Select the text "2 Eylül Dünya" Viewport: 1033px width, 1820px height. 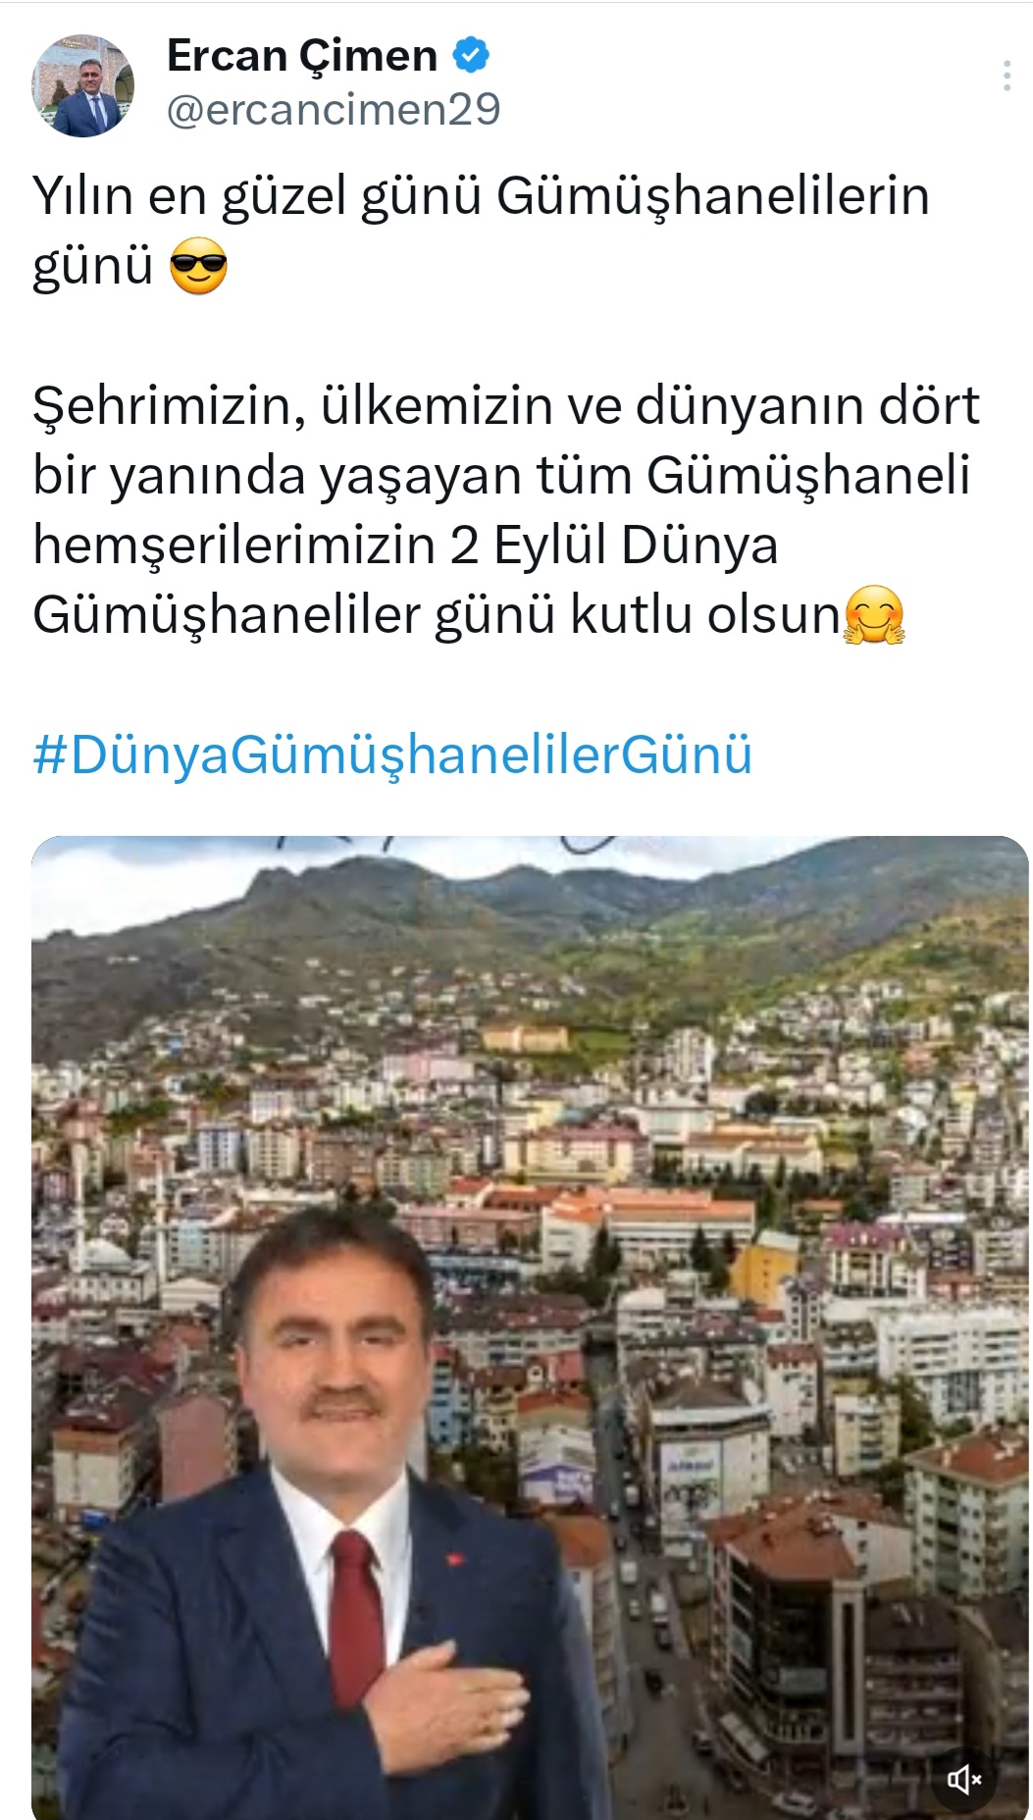pos(614,546)
